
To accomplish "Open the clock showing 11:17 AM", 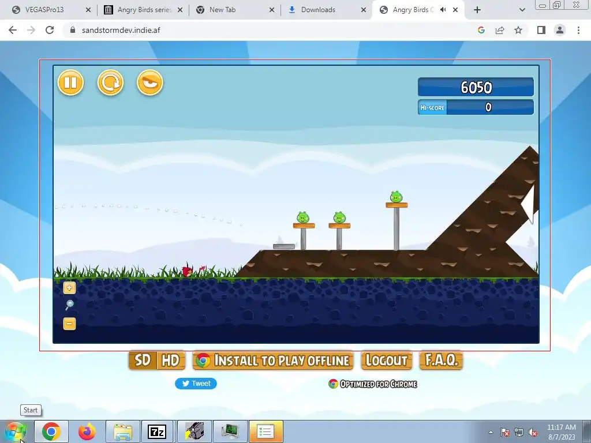I will tap(562, 432).
